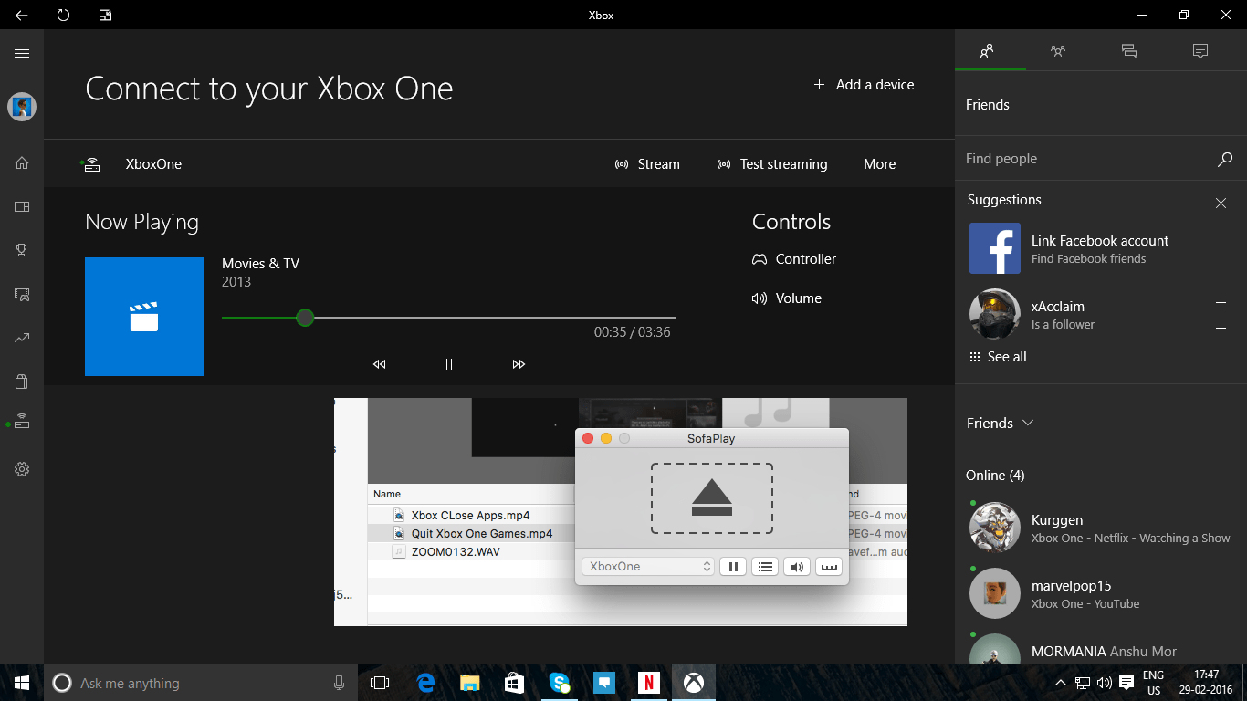Image resolution: width=1247 pixels, height=701 pixels.
Task: Open More options for XboxOne
Action: click(x=879, y=164)
